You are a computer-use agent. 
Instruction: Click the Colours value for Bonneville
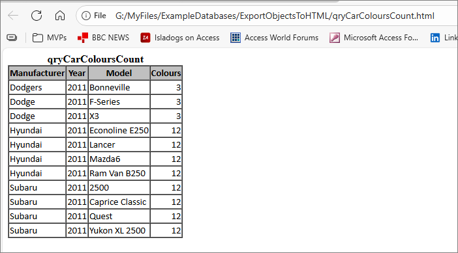(166, 87)
